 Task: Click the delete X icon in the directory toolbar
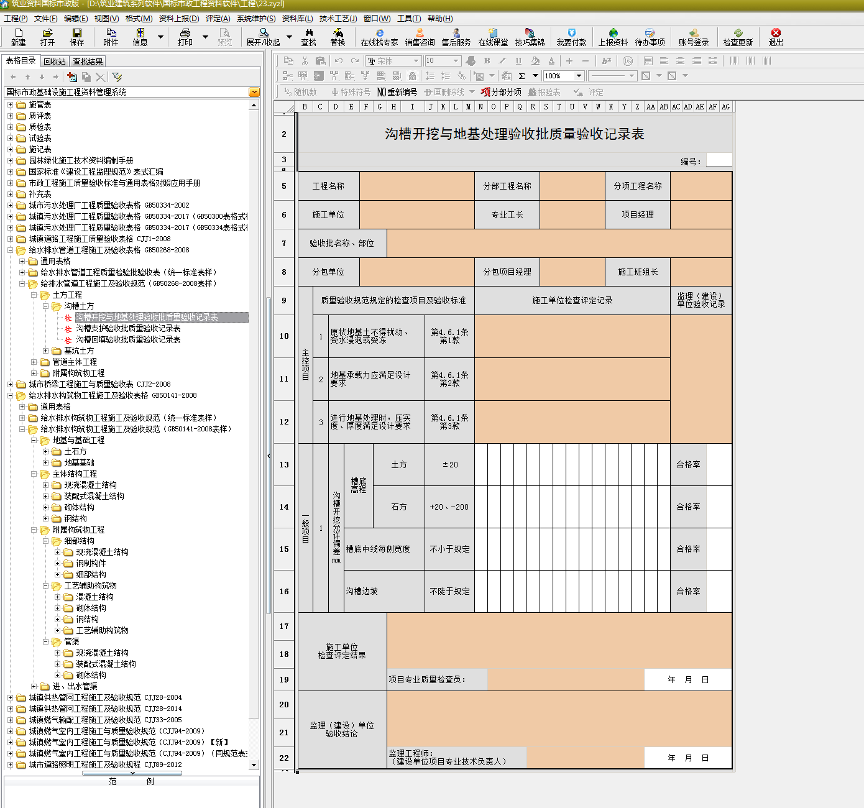[100, 77]
